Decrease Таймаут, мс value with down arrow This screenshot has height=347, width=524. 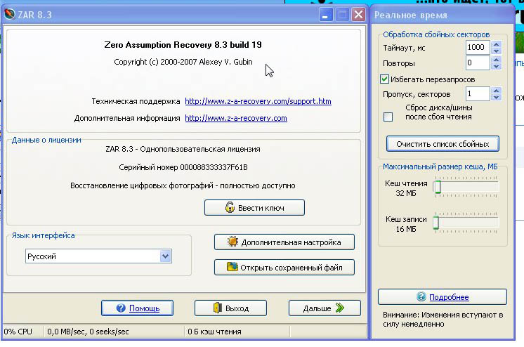click(497, 51)
